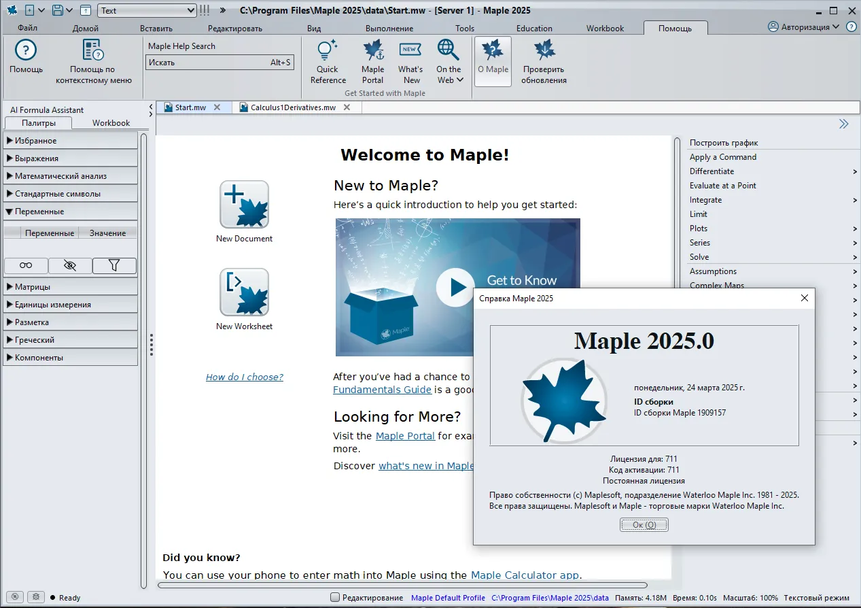This screenshot has height=608, width=861.
Task: Open the Education ribbon tab
Action: coord(534,29)
